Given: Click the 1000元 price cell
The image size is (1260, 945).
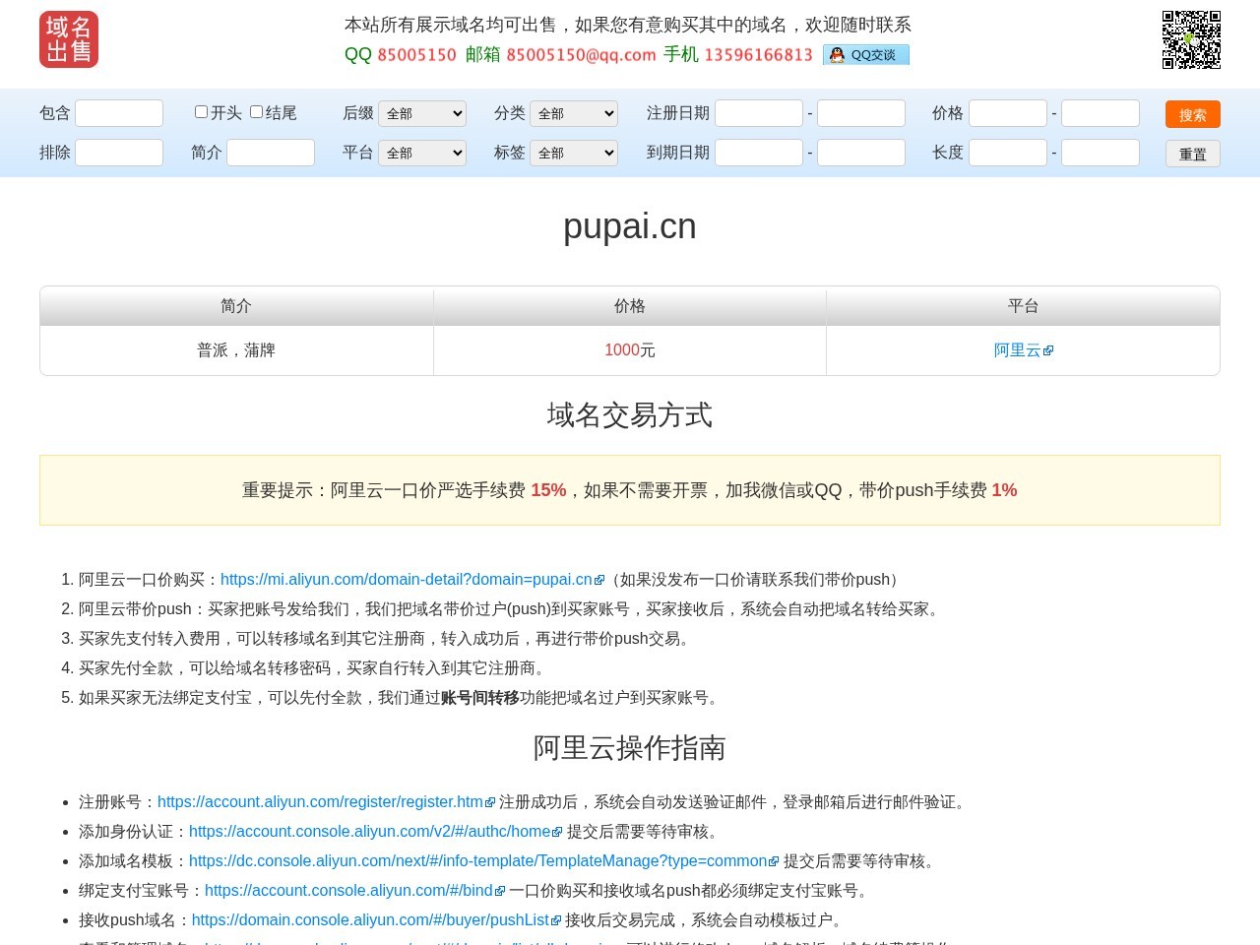Looking at the screenshot, I should (630, 350).
